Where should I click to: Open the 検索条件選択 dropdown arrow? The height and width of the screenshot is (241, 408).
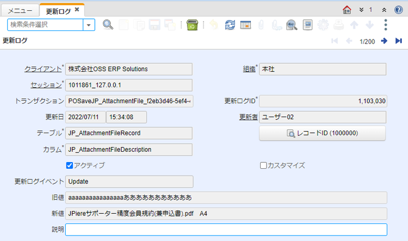coord(89,25)
